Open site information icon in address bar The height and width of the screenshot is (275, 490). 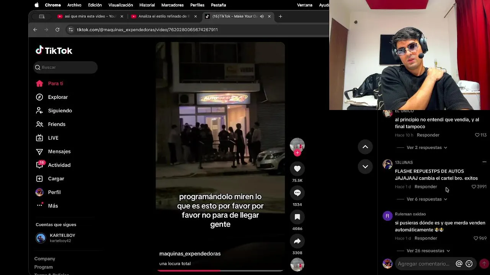(x=70, y=29)
